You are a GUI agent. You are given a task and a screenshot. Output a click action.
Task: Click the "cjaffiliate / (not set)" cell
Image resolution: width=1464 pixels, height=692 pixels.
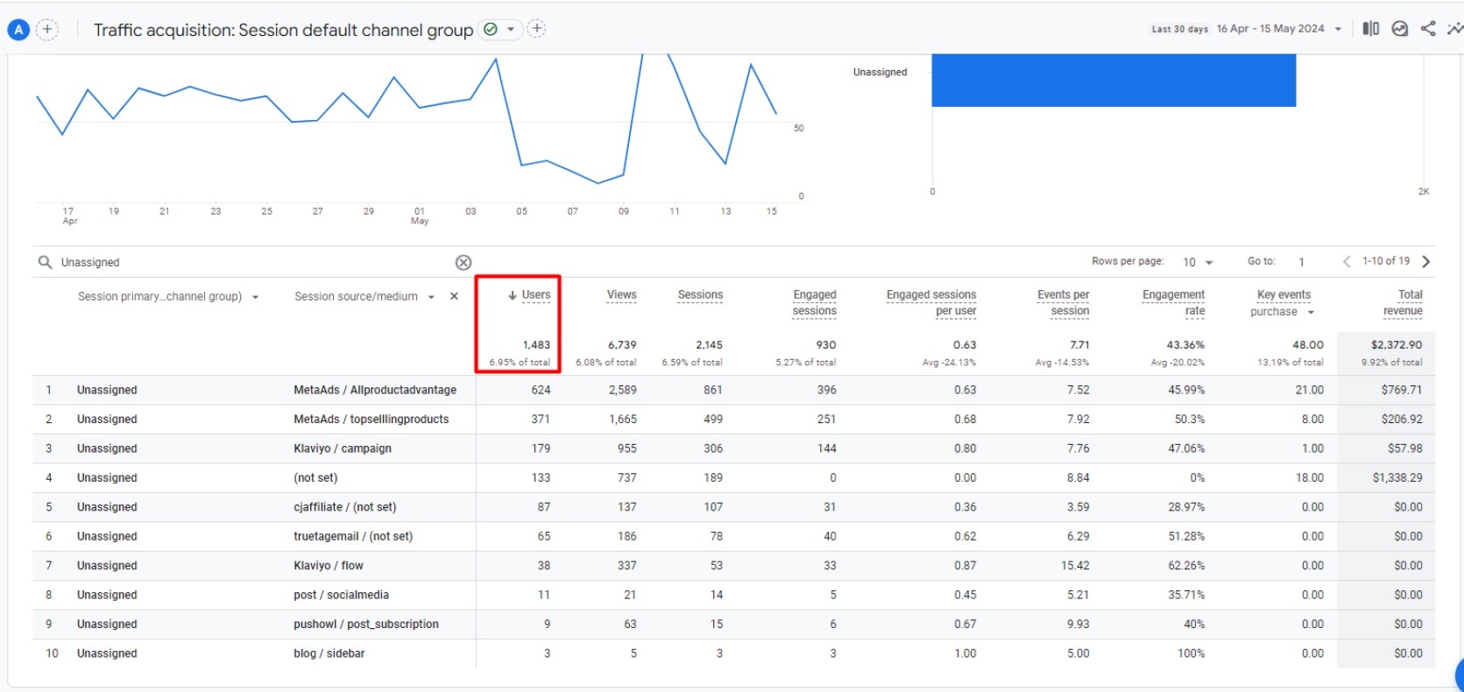345,507
